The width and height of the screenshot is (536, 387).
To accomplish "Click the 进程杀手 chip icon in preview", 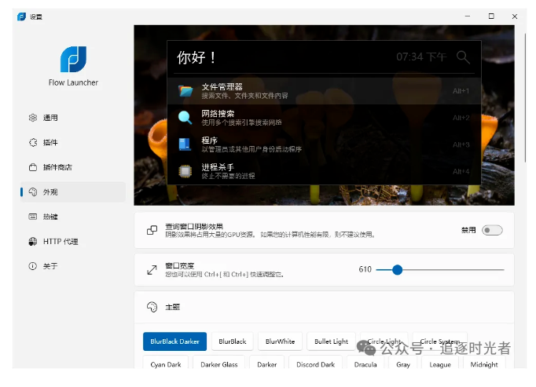I will coord(185,171).
